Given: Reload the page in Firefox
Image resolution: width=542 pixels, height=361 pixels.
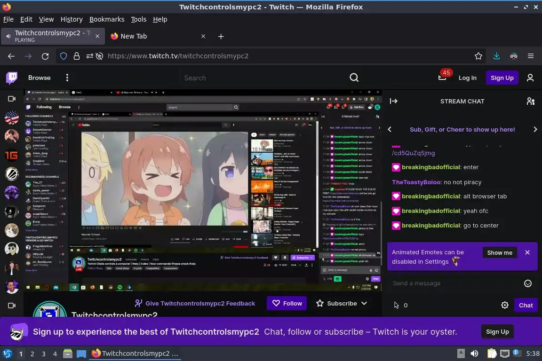Looking at the screenshot, I should (45, 56).
